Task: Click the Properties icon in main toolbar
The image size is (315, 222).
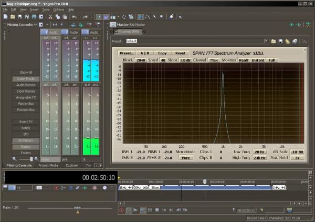Action: pos(41,17)
